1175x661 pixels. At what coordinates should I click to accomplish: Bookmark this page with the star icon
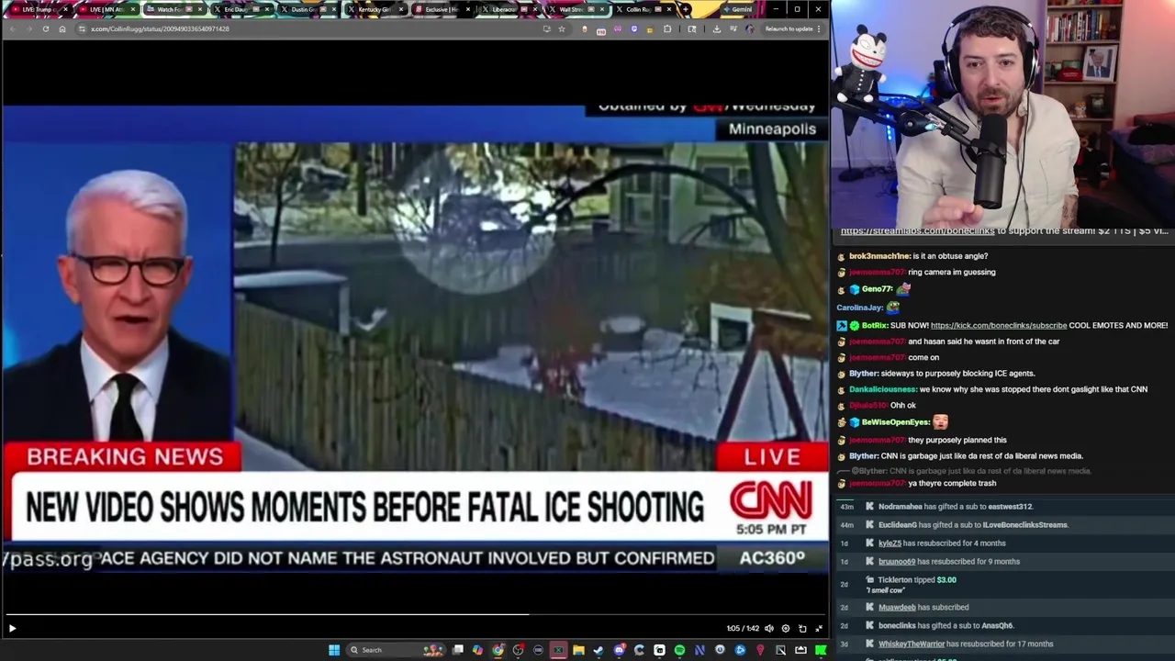pos(562,28)
